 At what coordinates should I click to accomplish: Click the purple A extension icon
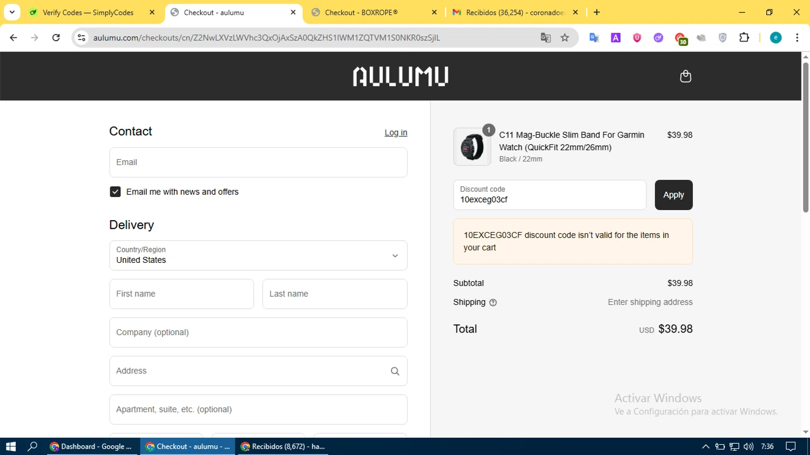coord(616,37)
